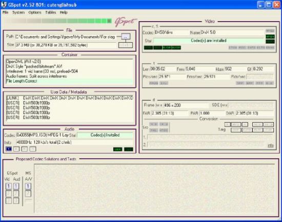
Task: Click the browse "..." button beside Path
Action: (126, 36)
